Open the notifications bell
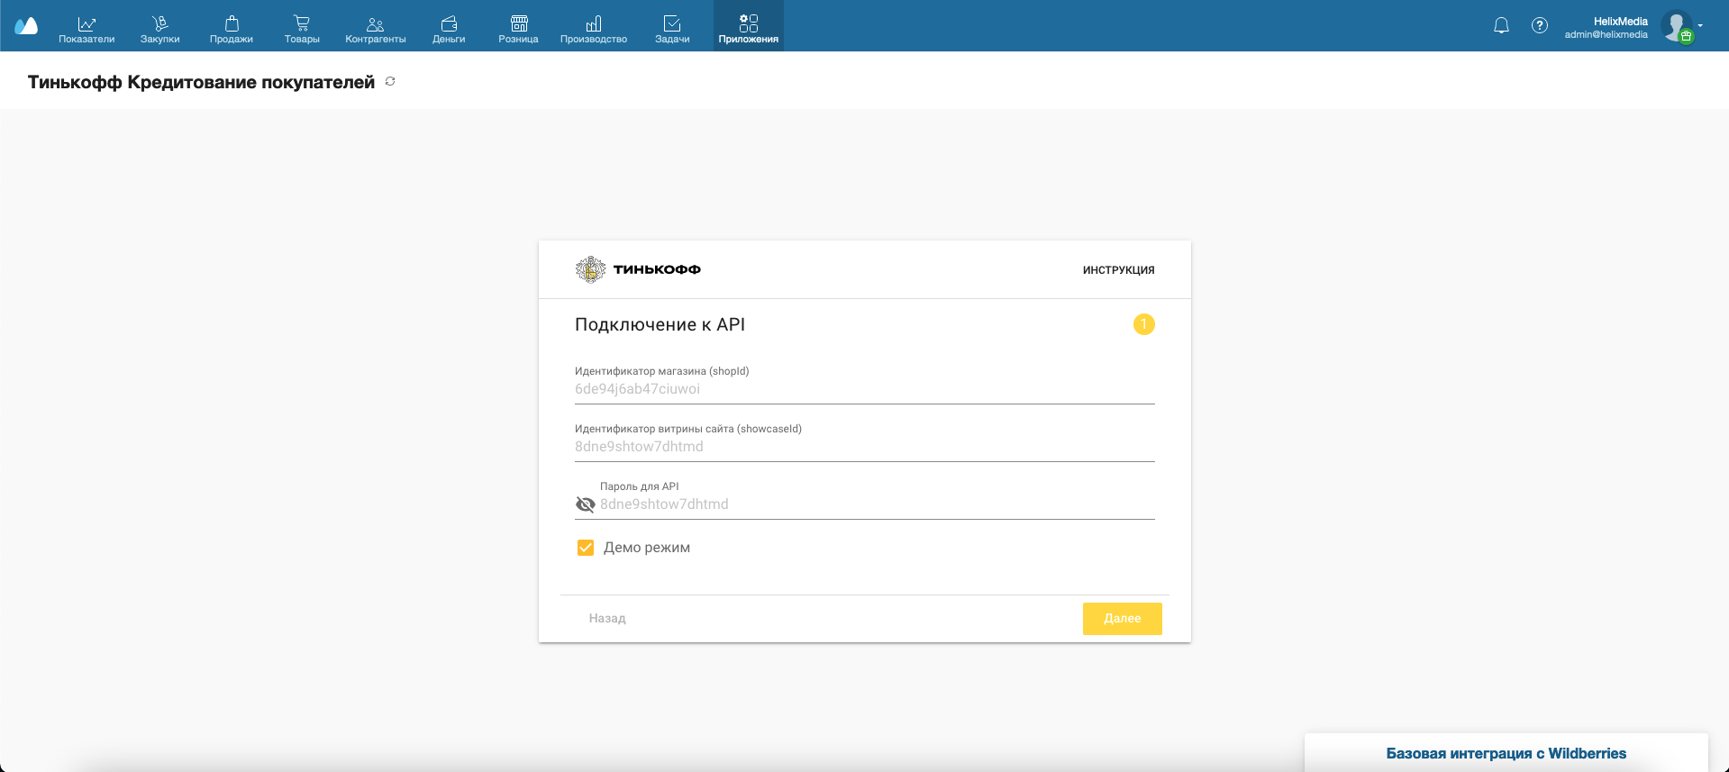This screenshot has width=1729, height=772. tap(1501, 25)
